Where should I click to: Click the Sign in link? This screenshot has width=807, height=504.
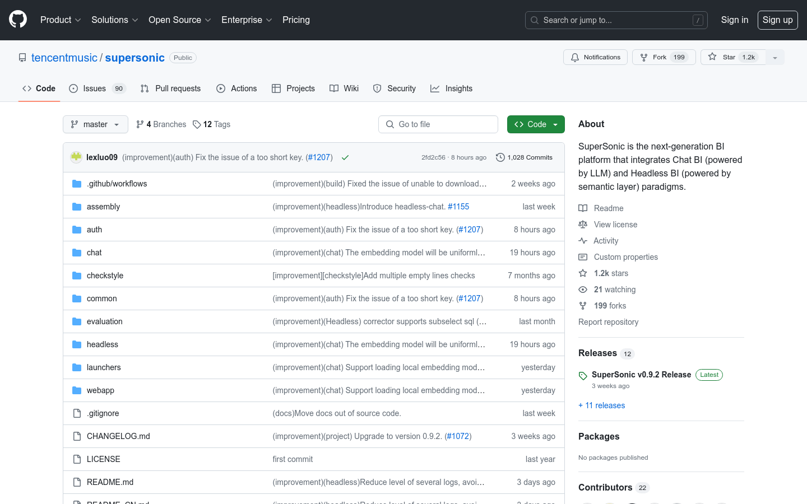(x=735, y=20)
